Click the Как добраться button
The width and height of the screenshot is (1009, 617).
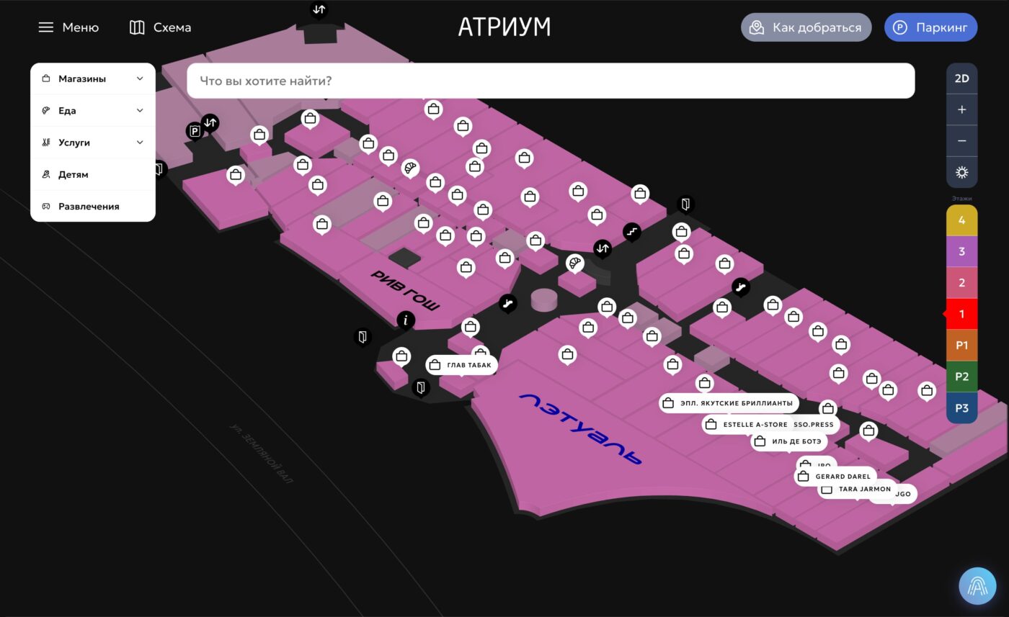(x=806, y=27)
